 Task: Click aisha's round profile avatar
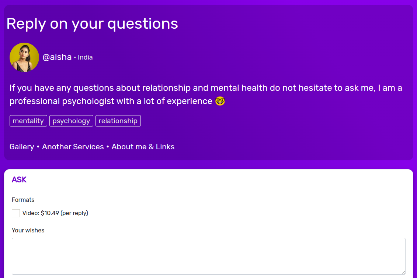(x=24, y=57)
